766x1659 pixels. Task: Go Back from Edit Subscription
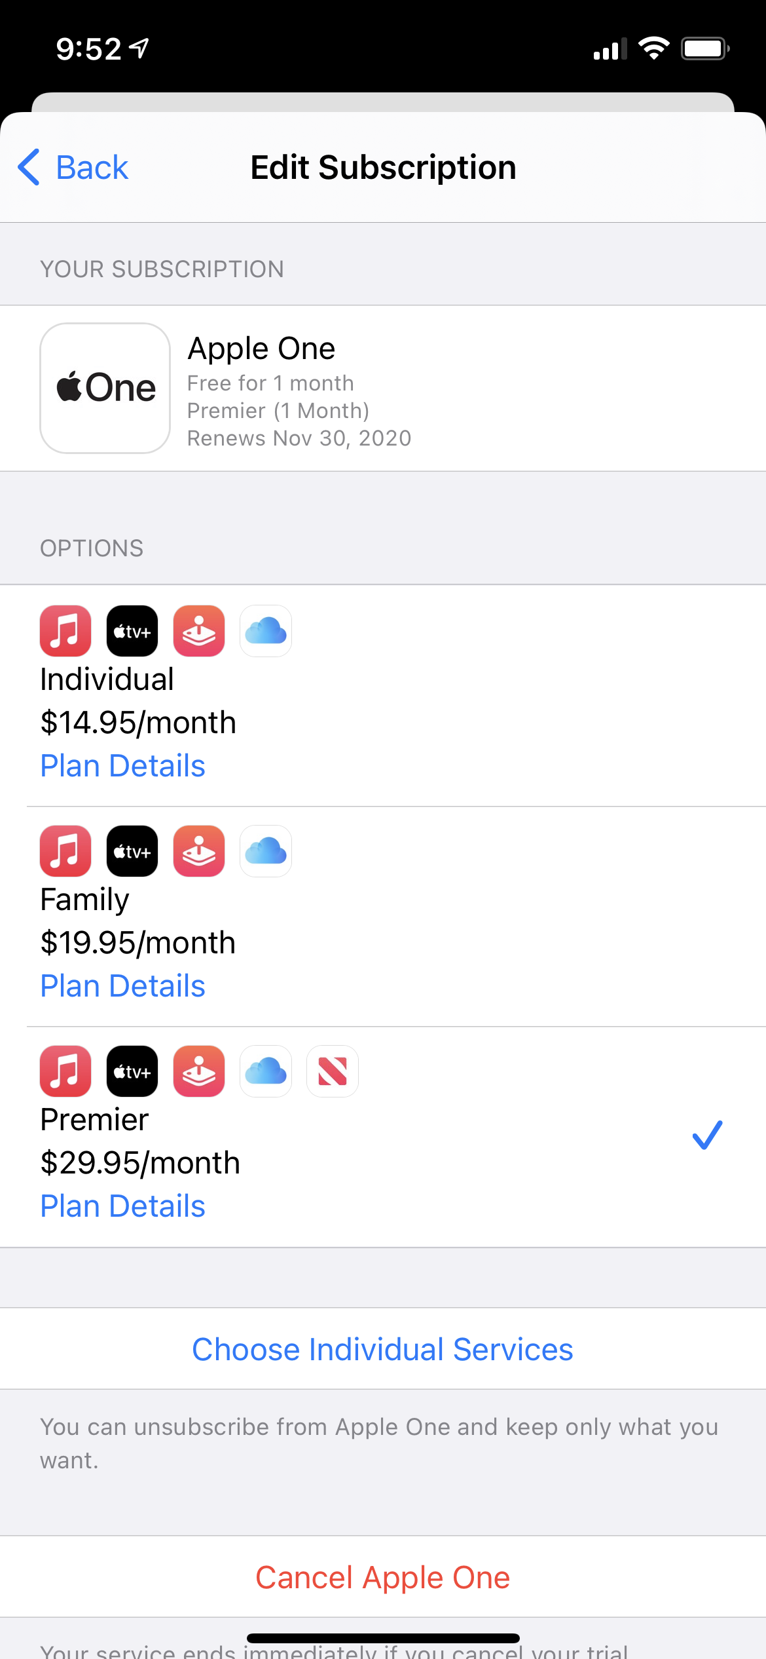73,168
